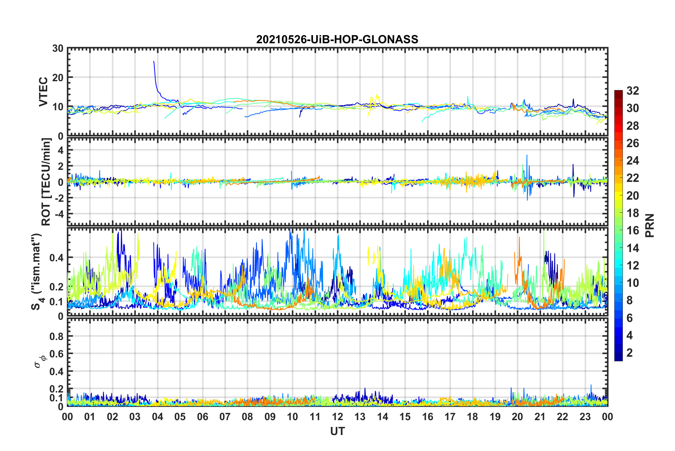Click the 23 tick label on the UT axis
Screen dimensions: 675x451
coord(585,417)
